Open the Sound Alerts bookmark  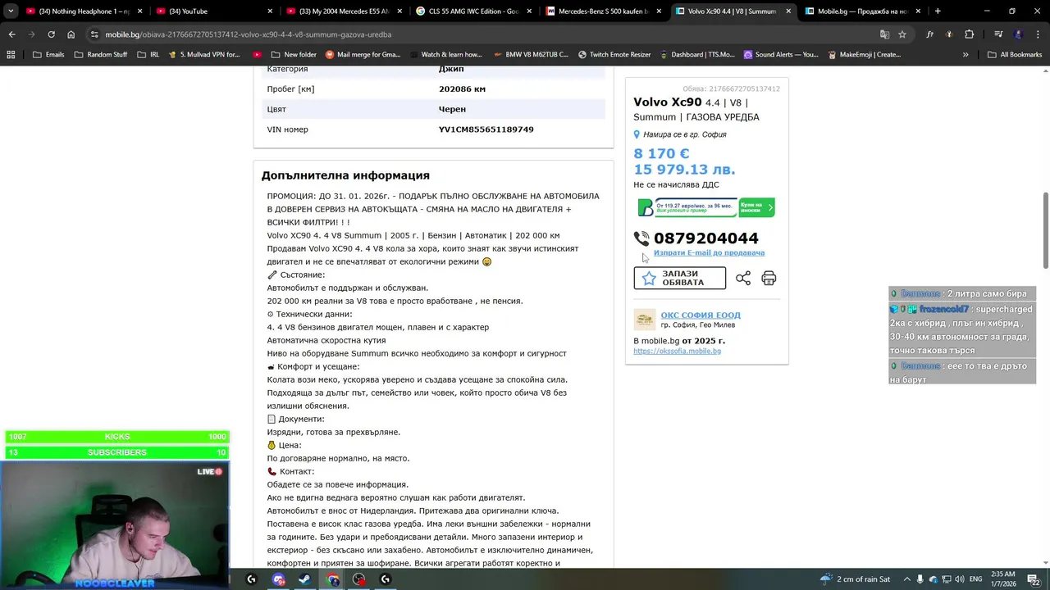click(x=780, y=55)
